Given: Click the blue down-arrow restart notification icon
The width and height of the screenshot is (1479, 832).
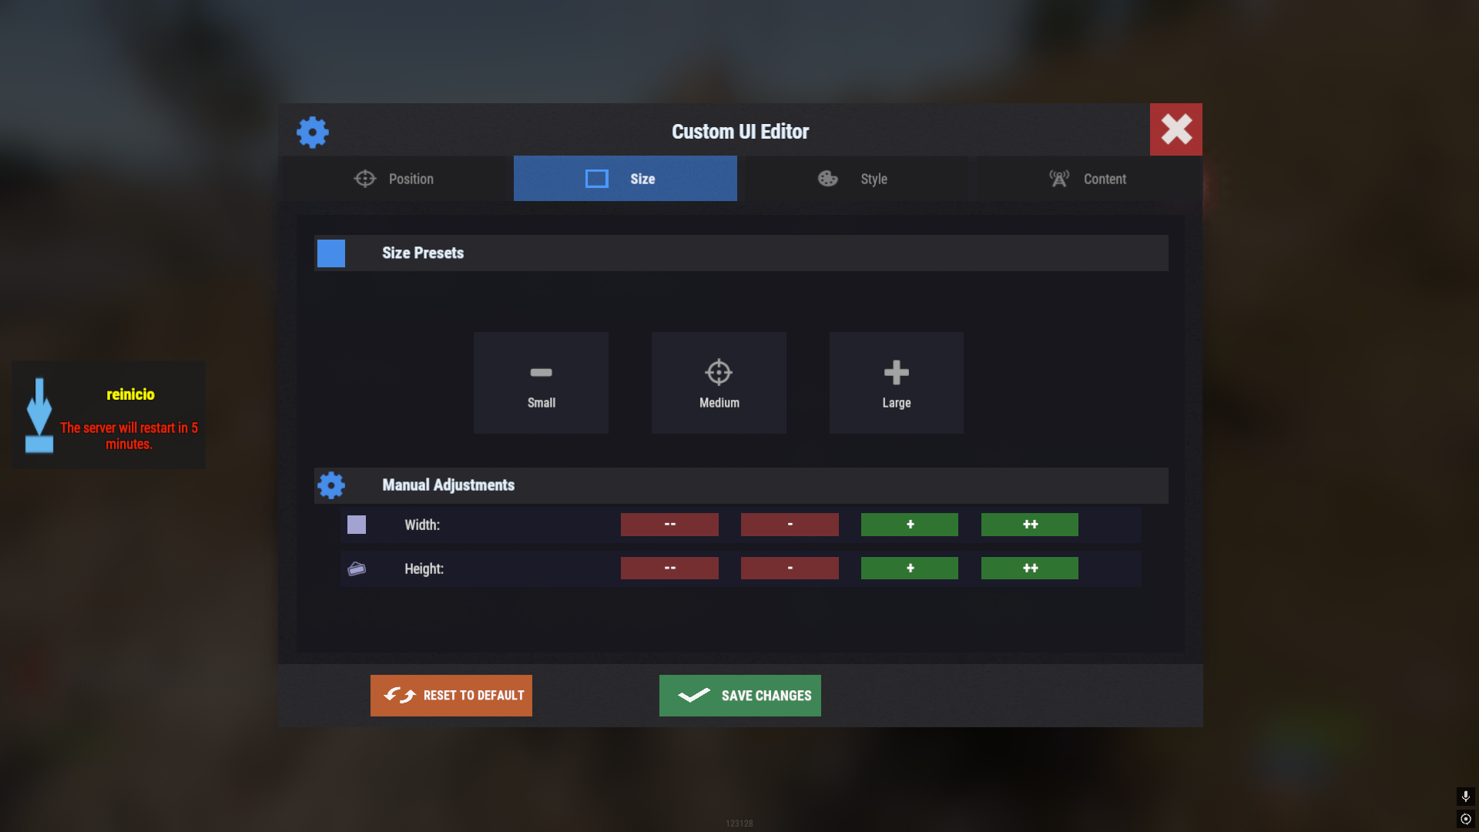Looking at the screenshot, I should 39,415.
